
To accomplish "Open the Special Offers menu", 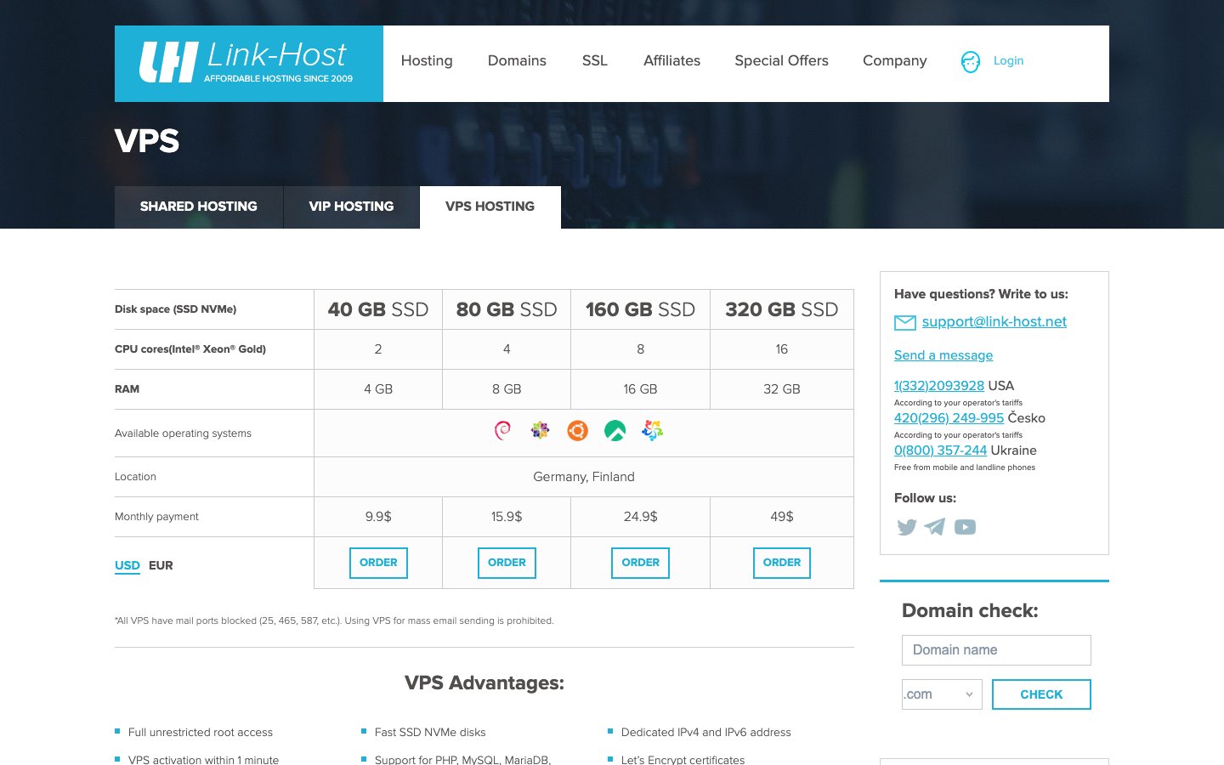I will [x=781, y=61].
